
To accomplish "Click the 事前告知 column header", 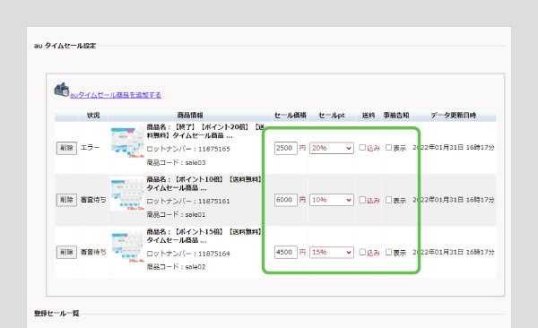I will 396,116.
